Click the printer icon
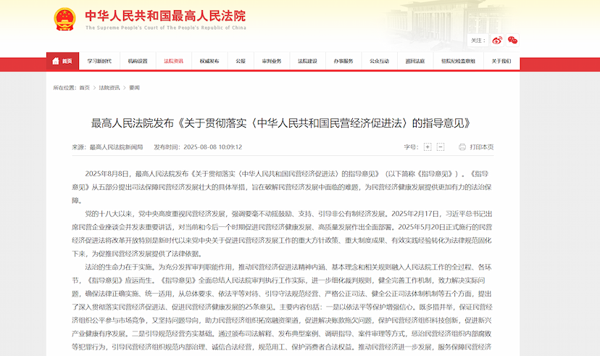This screenshot has width=600, height=356. [462, 147]
